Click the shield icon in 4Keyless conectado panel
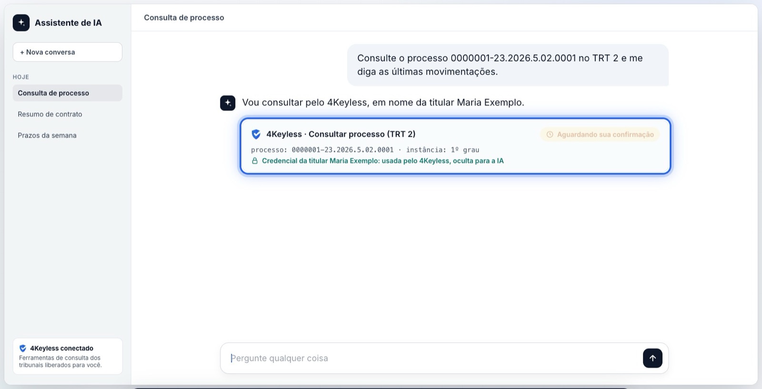The image size is (762, 389). (x=22, y=348)
